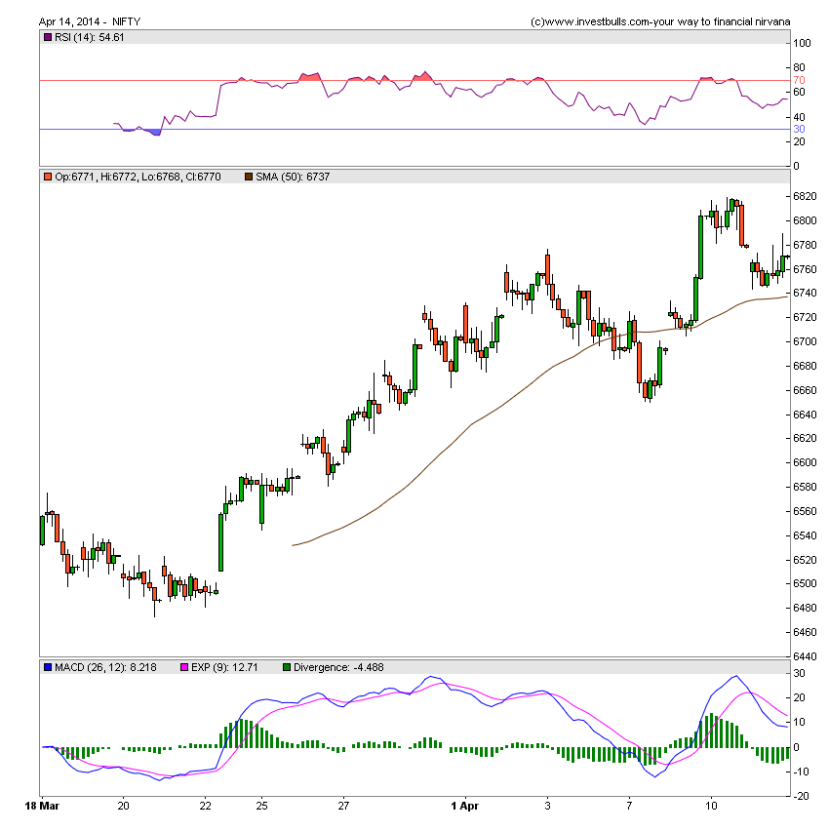This screenshot has height=831, width=829.
Task: Click the red 70 overbought level label
Action: (798, 80)
